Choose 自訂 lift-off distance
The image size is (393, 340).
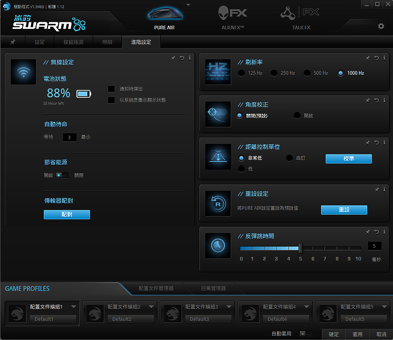click(289, 158)
